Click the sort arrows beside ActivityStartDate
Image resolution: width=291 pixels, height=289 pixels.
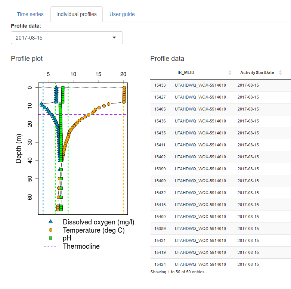point(281,72)
